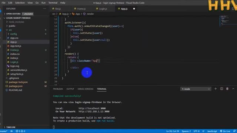This screenshot has height=133, width=237.
Task: Switch to Login.js editor tab
Action: click(x=103, y=9)
